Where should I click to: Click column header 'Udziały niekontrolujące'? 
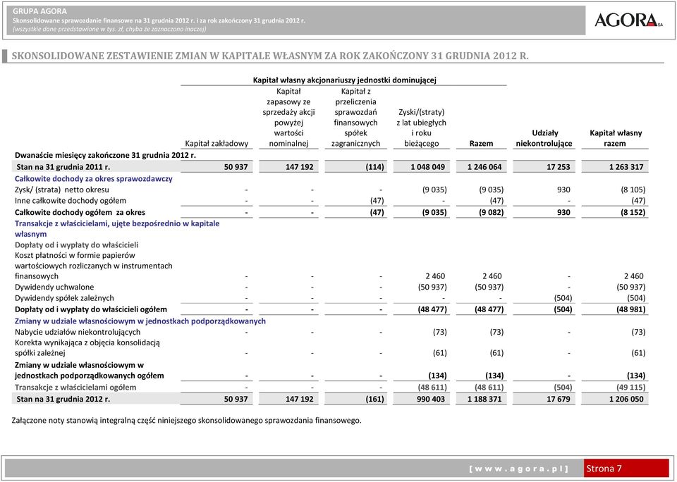[544, 138]
